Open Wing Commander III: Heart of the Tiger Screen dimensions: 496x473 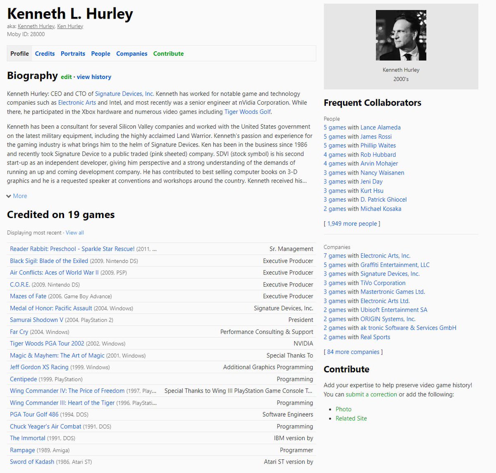click(62, 403)
